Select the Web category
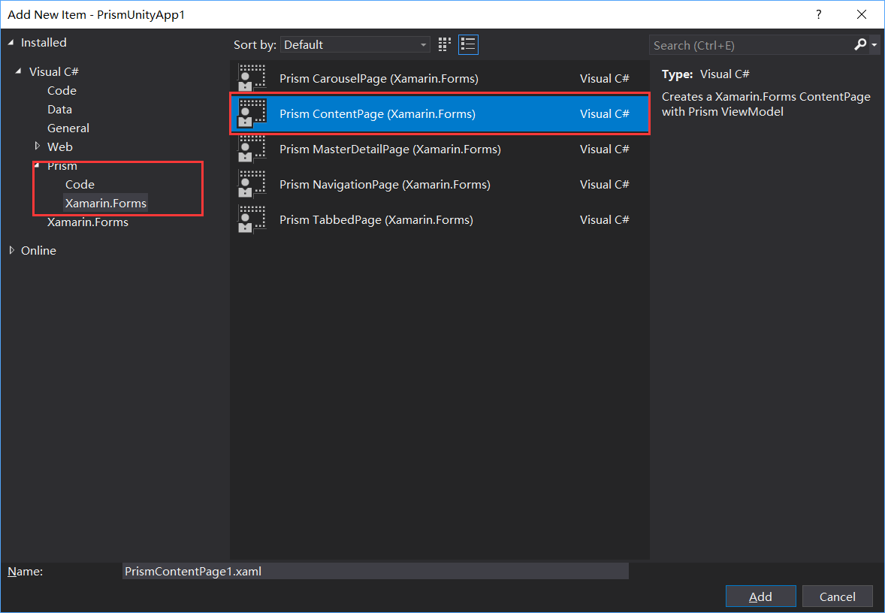 click(60, 146)
